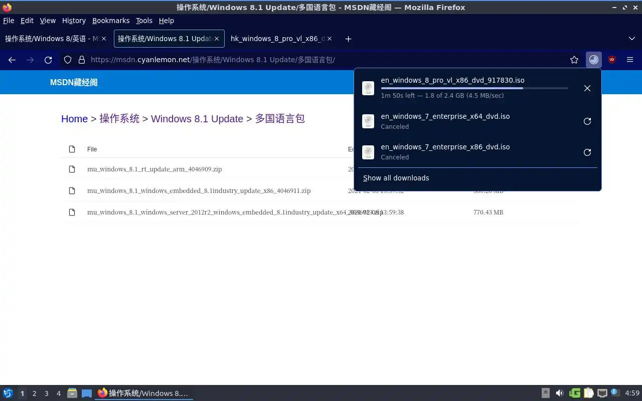Open the uBlock Origin extension icon
Viewport: 642px width, 401px height.
coord(612,60)
